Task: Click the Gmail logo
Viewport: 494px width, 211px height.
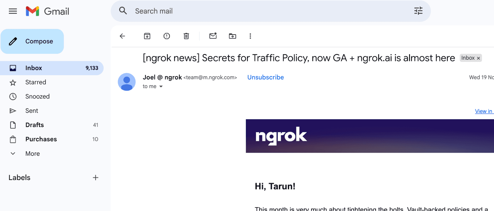Action: click(48, 11)
